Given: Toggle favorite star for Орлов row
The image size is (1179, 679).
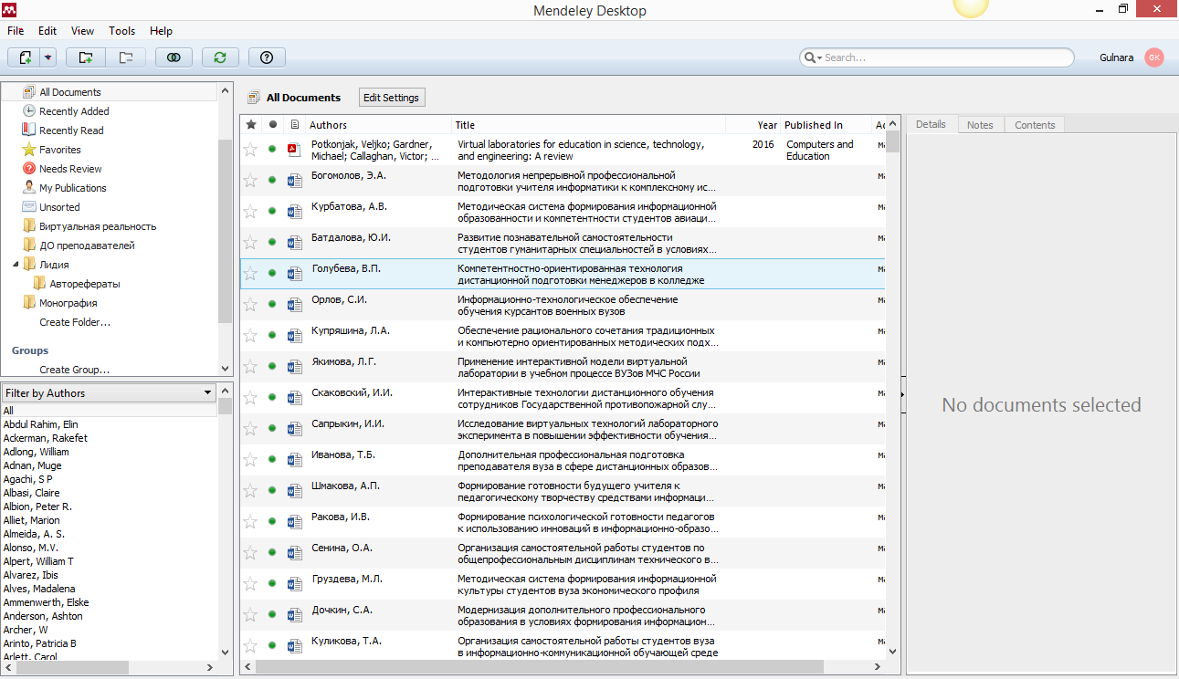Looking at the screenshot, I should point(250,305).
